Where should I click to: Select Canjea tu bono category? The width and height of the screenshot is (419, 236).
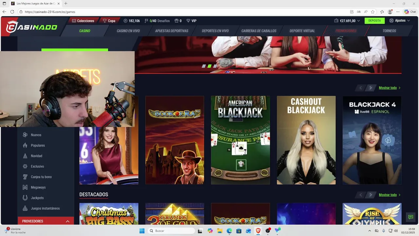point(41,177)
